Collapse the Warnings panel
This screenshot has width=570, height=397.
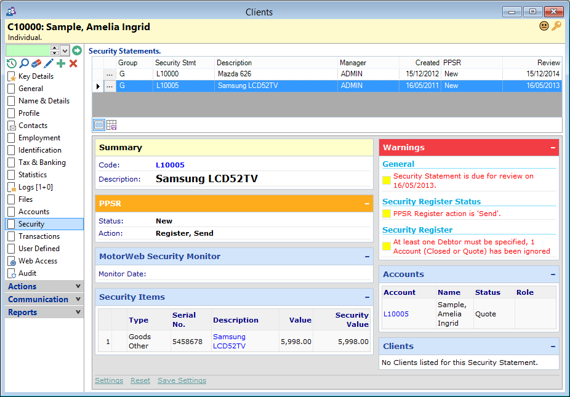(553, 148)
